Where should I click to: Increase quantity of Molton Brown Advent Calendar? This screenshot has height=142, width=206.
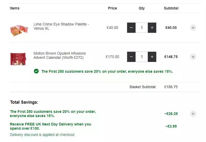point(152,57)
